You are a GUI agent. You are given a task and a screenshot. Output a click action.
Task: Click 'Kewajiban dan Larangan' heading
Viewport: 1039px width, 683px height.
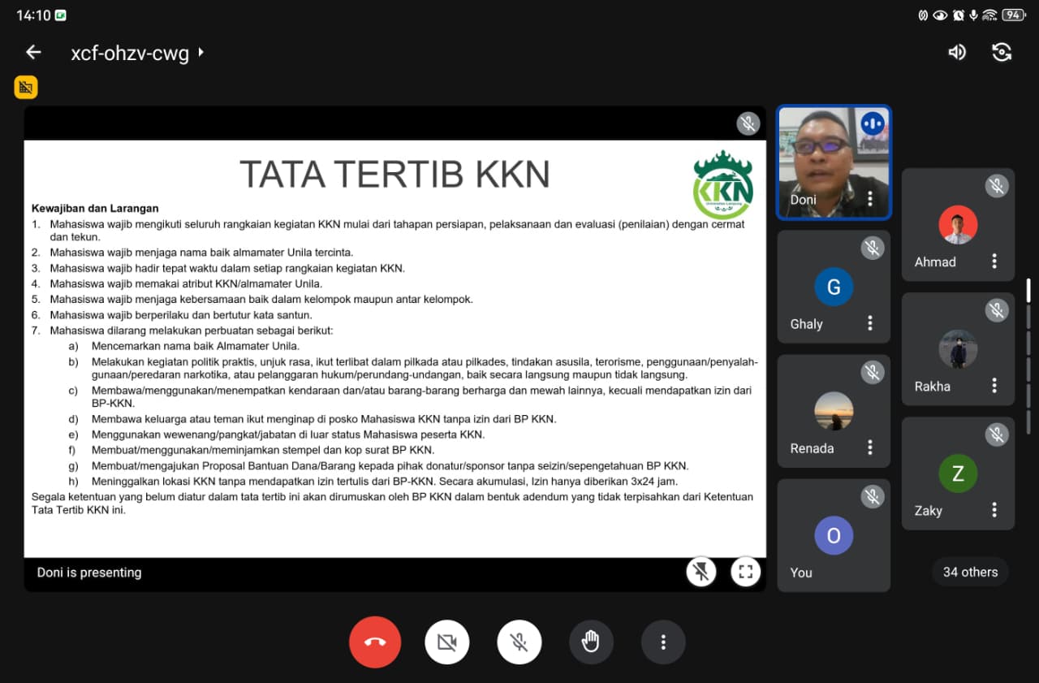[95, 208]
